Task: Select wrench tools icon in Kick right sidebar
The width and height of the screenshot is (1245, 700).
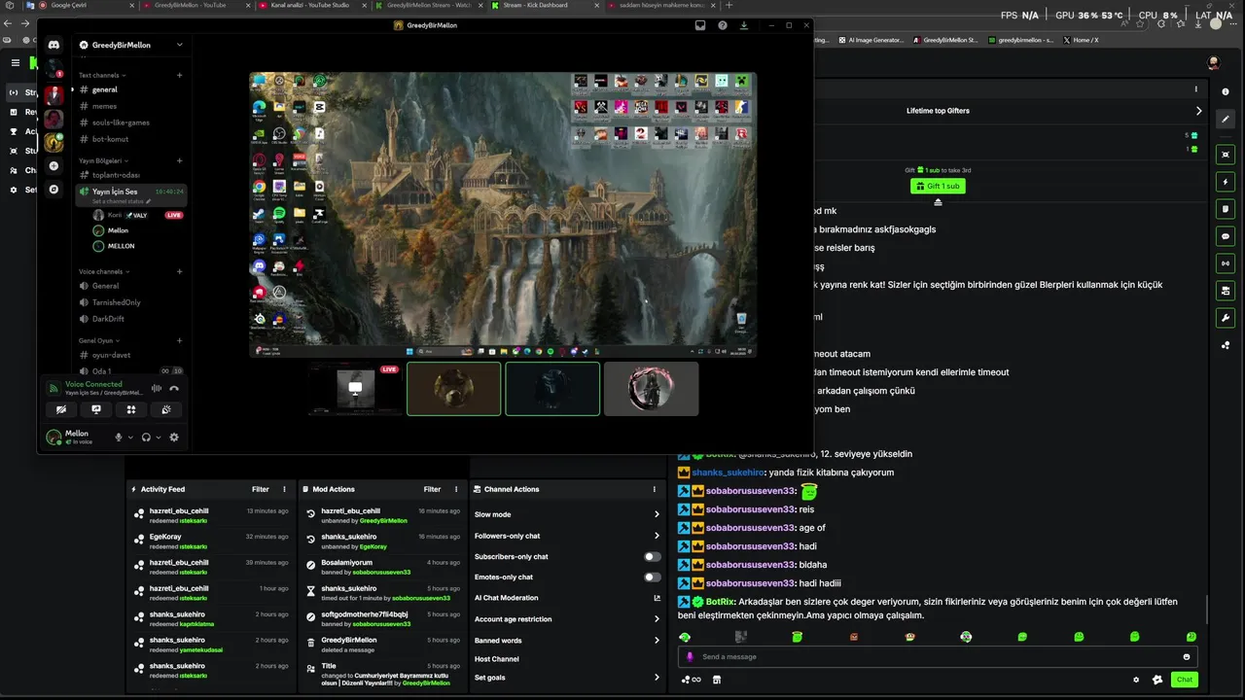Action: 1226,318
